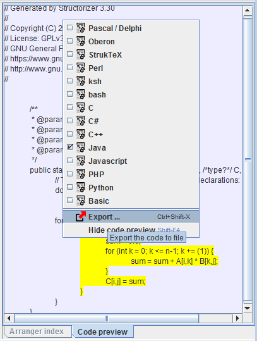The image size is (257, 341).
Task: Select Hide code preview menu entry
Action: point(131,230)
